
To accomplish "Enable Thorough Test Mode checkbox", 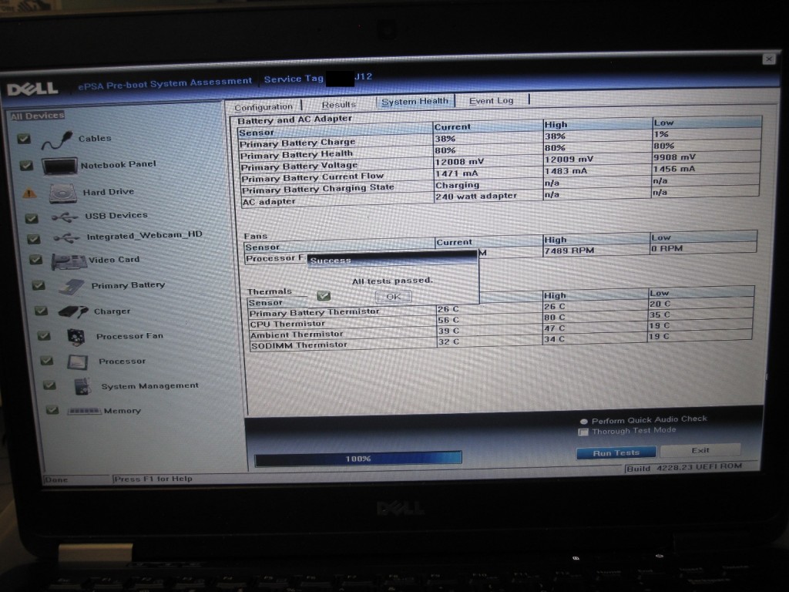I will 584,432.
